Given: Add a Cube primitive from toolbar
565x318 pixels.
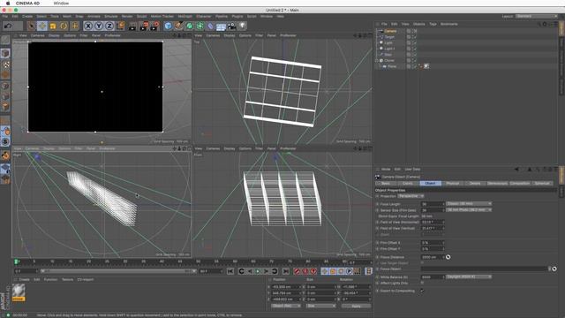Looking at the screenshot, I should [168, 26].
